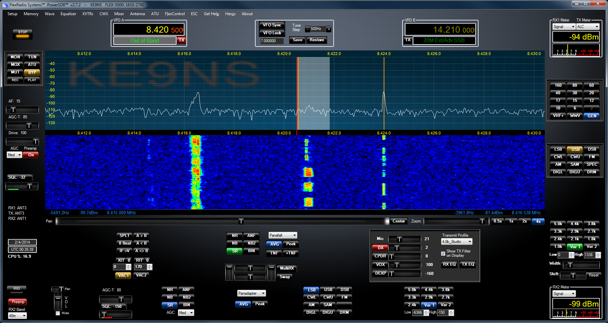Switch RX1 mode to DIGU

(x=575, y=172)
